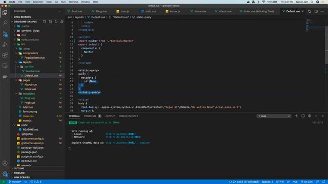The image size is (328, 184).
Task: Change Spaces: 2 indentation setting
Action: click(x=268, y=182)
